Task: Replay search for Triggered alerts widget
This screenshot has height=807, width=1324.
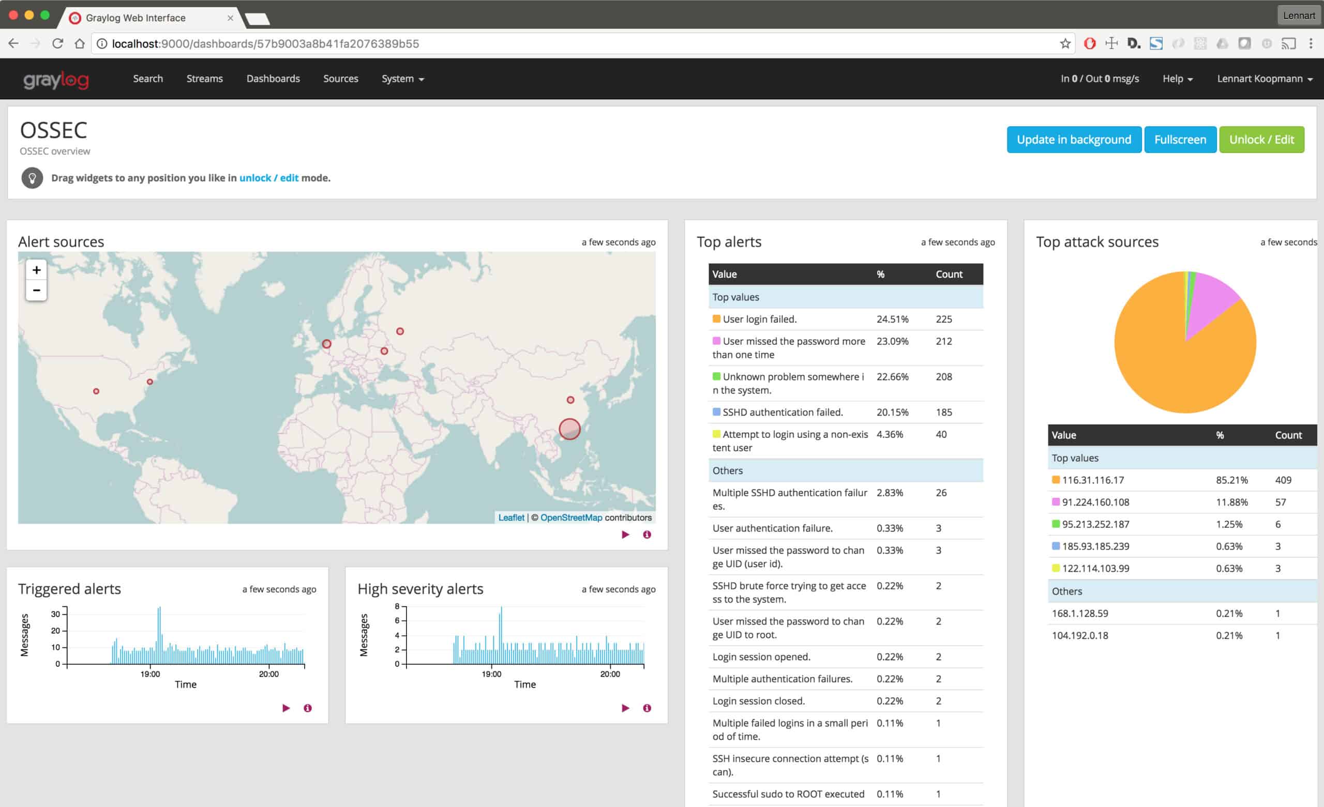Action: (x=286, y=708)
